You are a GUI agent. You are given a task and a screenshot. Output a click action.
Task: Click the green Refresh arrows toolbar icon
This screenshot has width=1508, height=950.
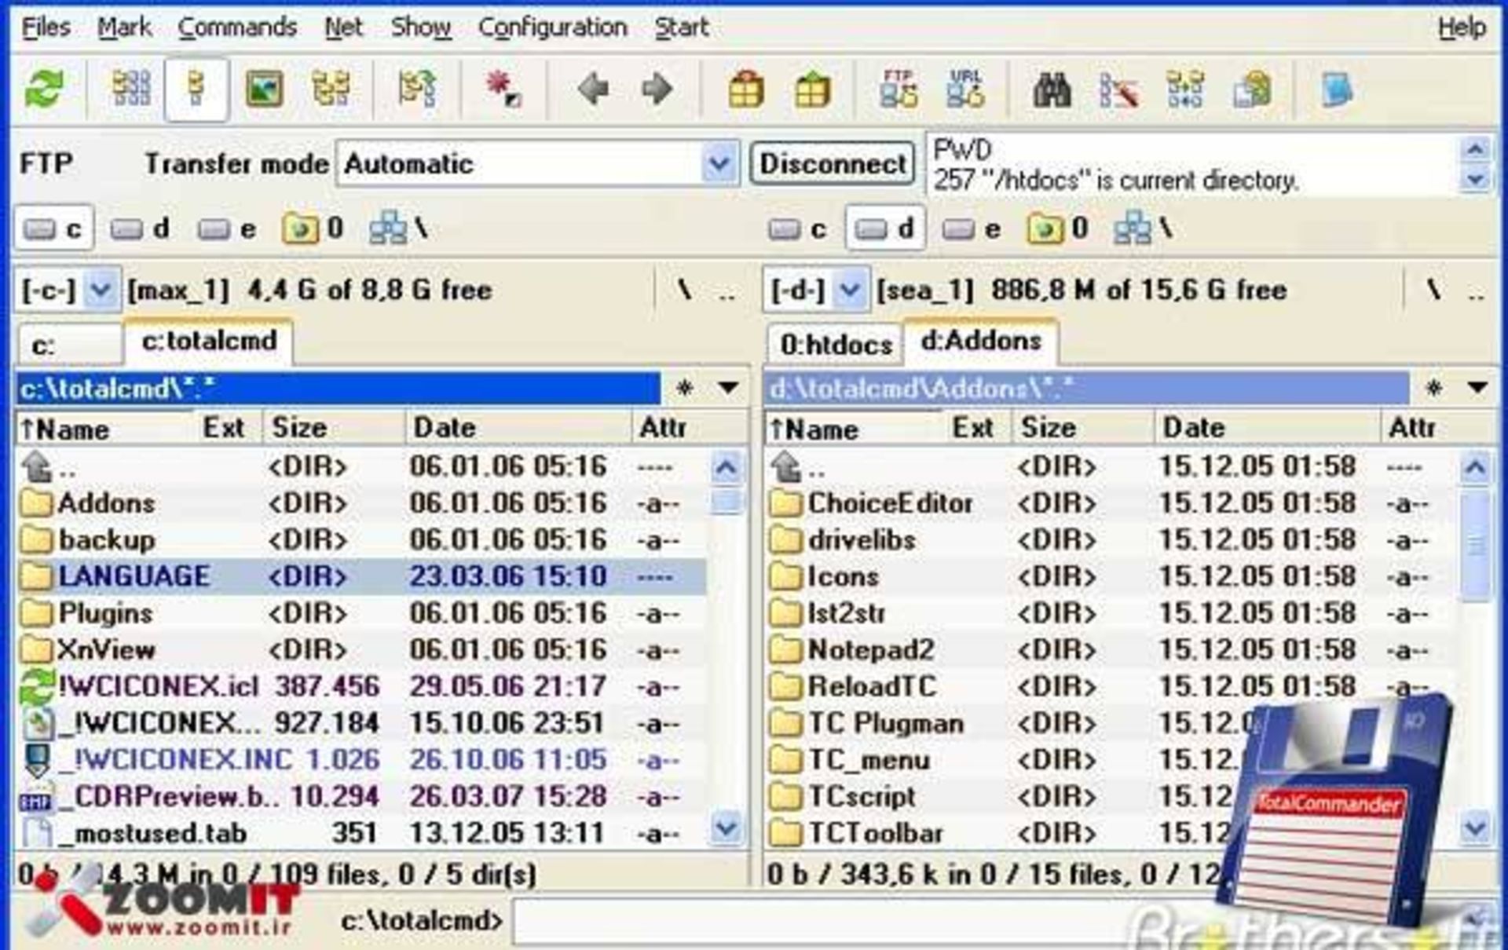tap(44, 89)
